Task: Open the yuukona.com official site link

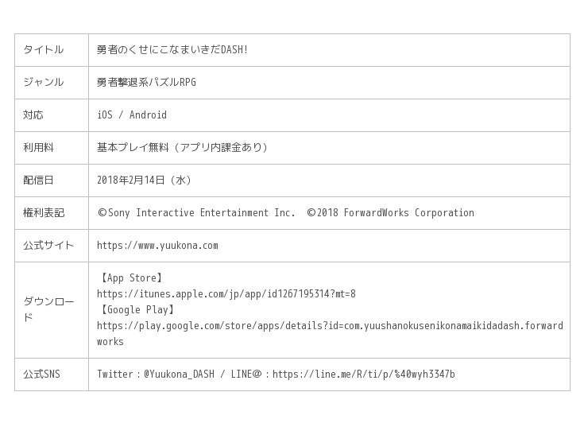Action: [x=157, y=246]
